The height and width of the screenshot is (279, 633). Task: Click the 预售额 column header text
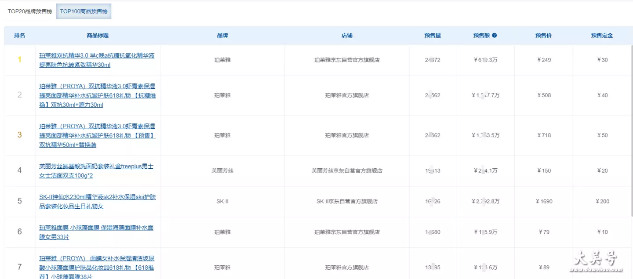(481, 36)
